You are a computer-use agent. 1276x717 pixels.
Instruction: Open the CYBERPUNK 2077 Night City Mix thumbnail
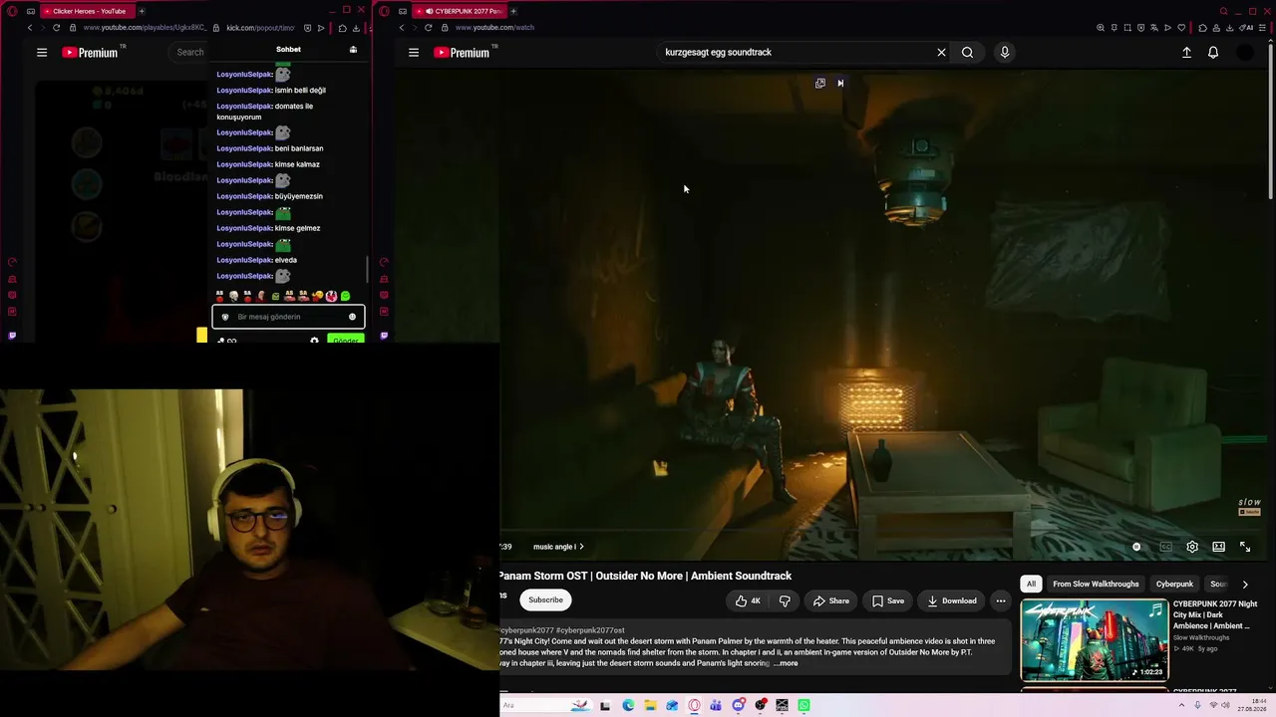tap(1095, 640)
